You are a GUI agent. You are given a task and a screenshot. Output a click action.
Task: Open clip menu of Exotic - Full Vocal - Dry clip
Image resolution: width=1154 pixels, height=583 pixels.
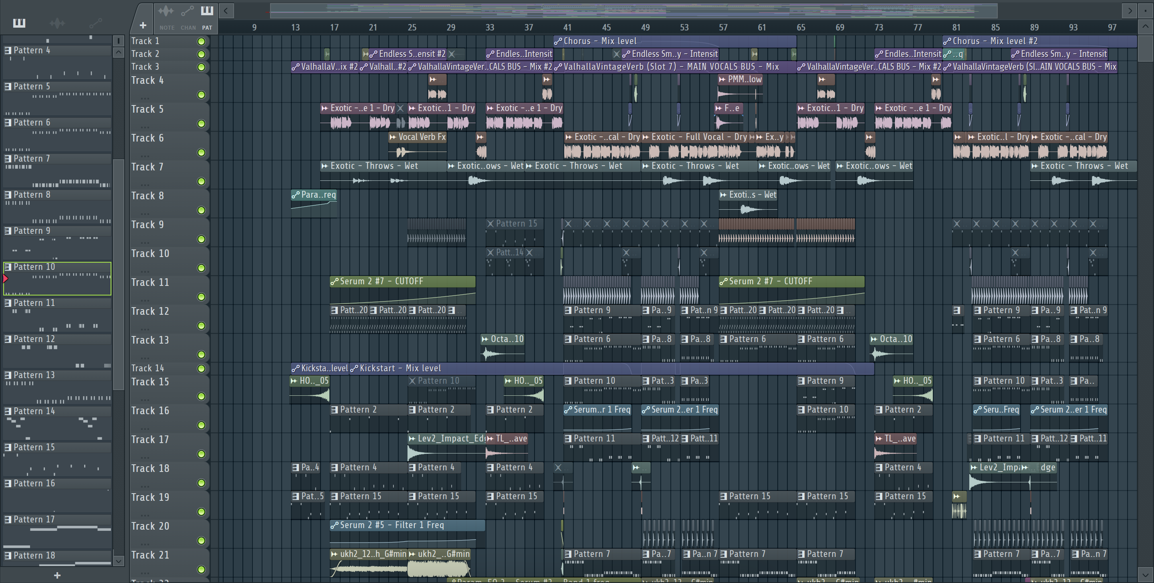tap(646, 137)
